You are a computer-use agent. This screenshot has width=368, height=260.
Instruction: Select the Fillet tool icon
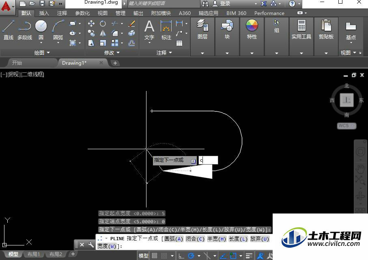click(115, 33)
